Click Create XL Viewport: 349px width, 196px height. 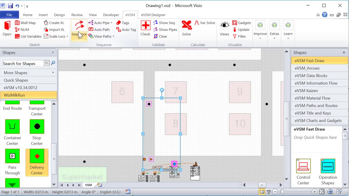(x=54, y=23)
